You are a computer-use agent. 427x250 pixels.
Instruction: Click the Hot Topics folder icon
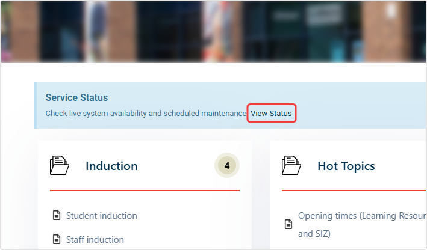[x=291, y=166]
